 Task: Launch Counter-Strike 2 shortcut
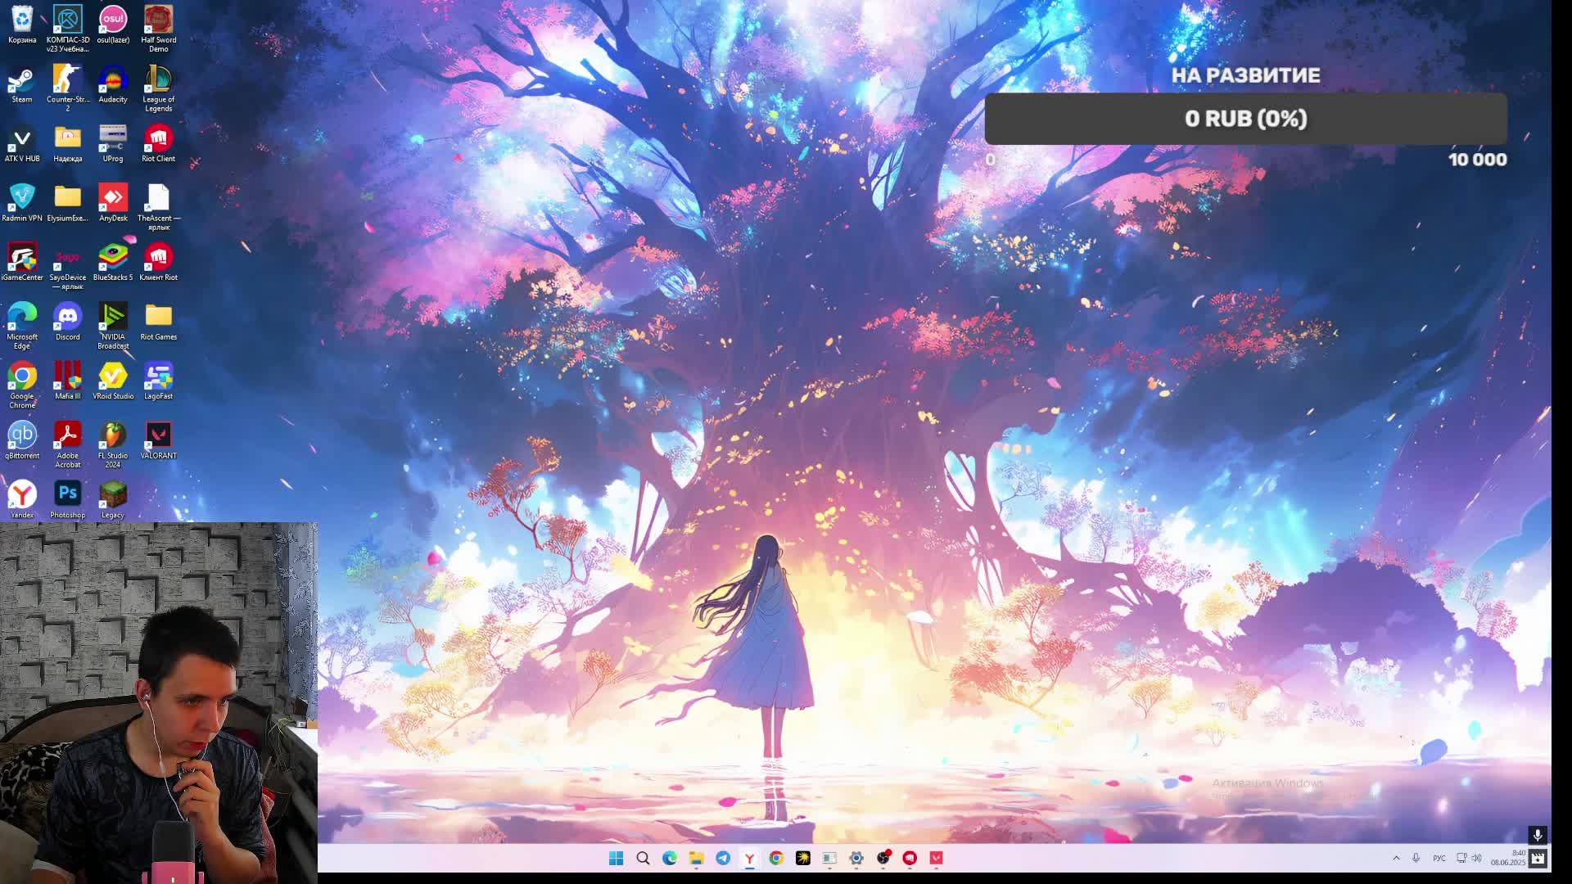[x=68, y=88]
